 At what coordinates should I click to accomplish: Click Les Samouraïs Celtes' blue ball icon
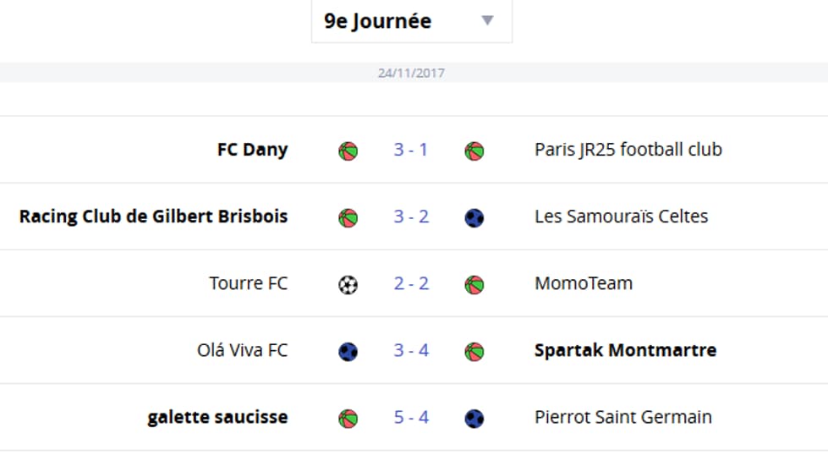tap(474, 218)
